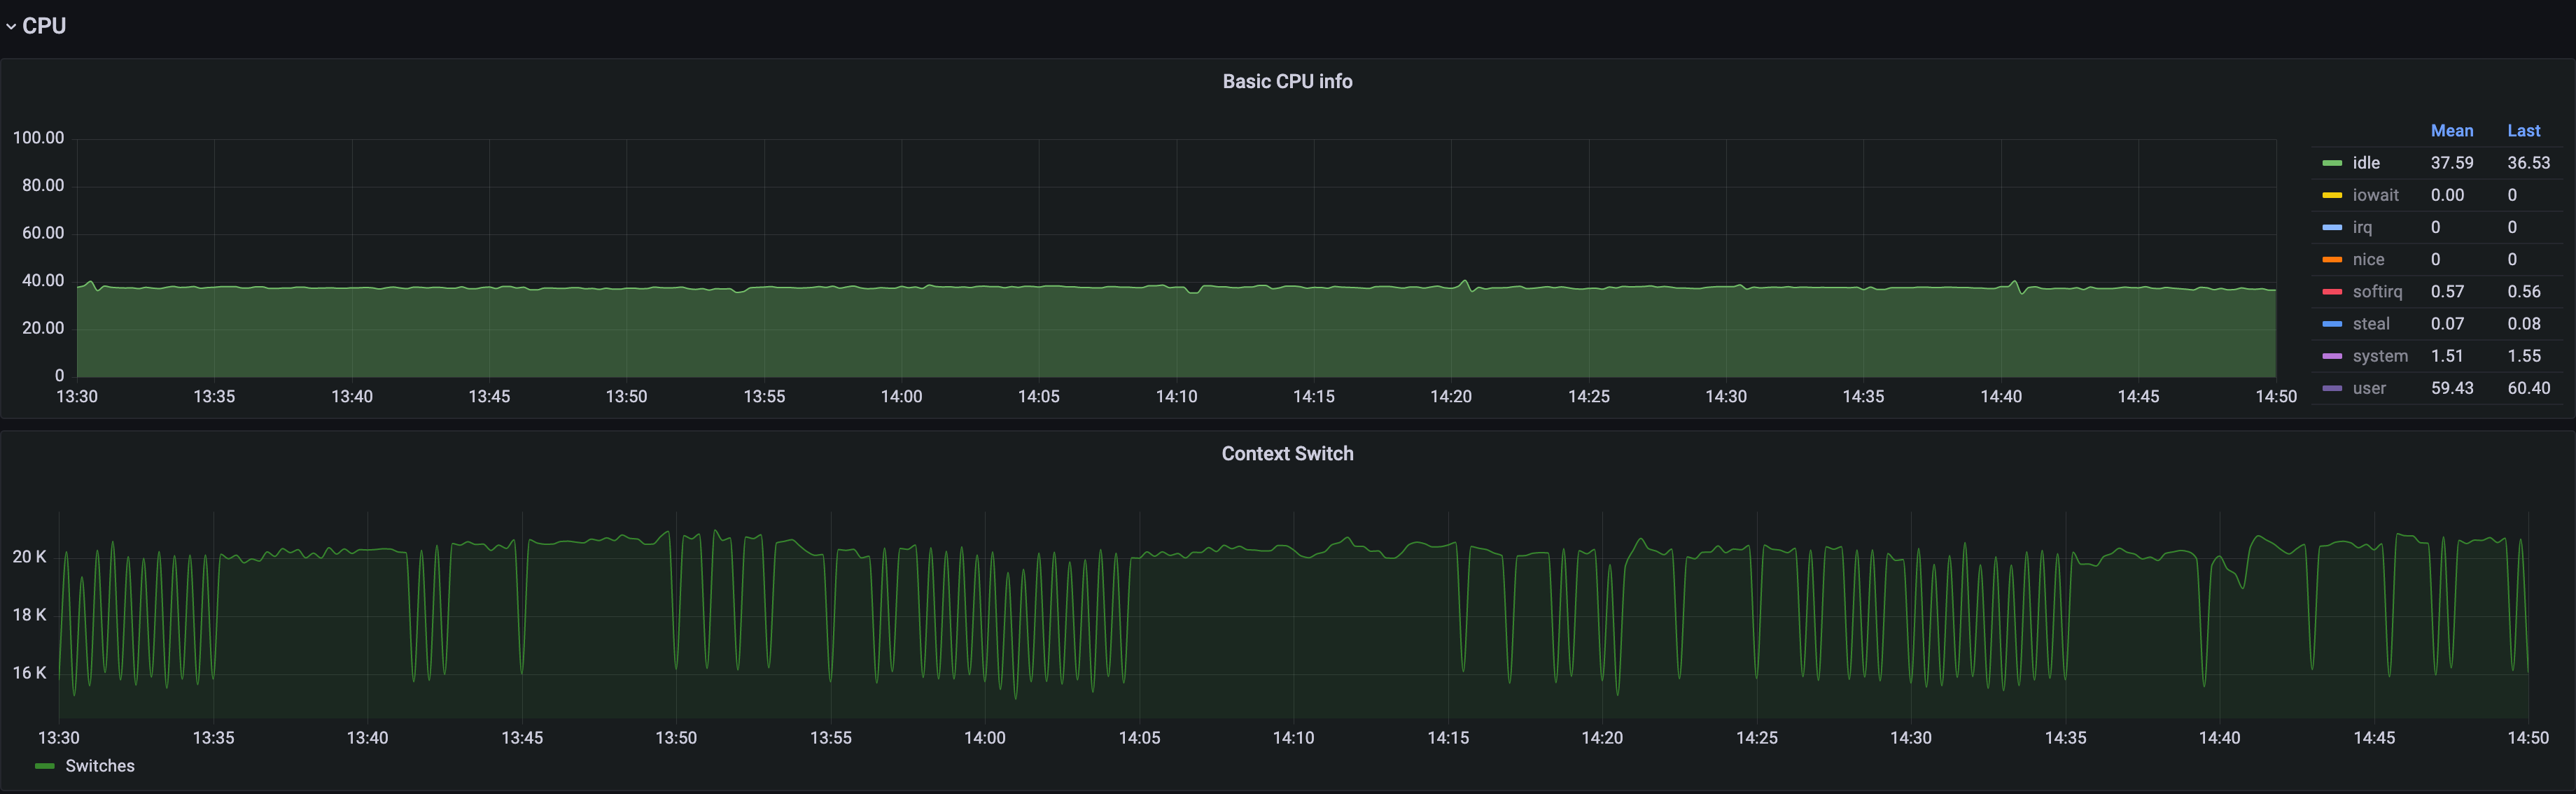Open the Context Switch panel title menu

click(x=1287, y=454)
